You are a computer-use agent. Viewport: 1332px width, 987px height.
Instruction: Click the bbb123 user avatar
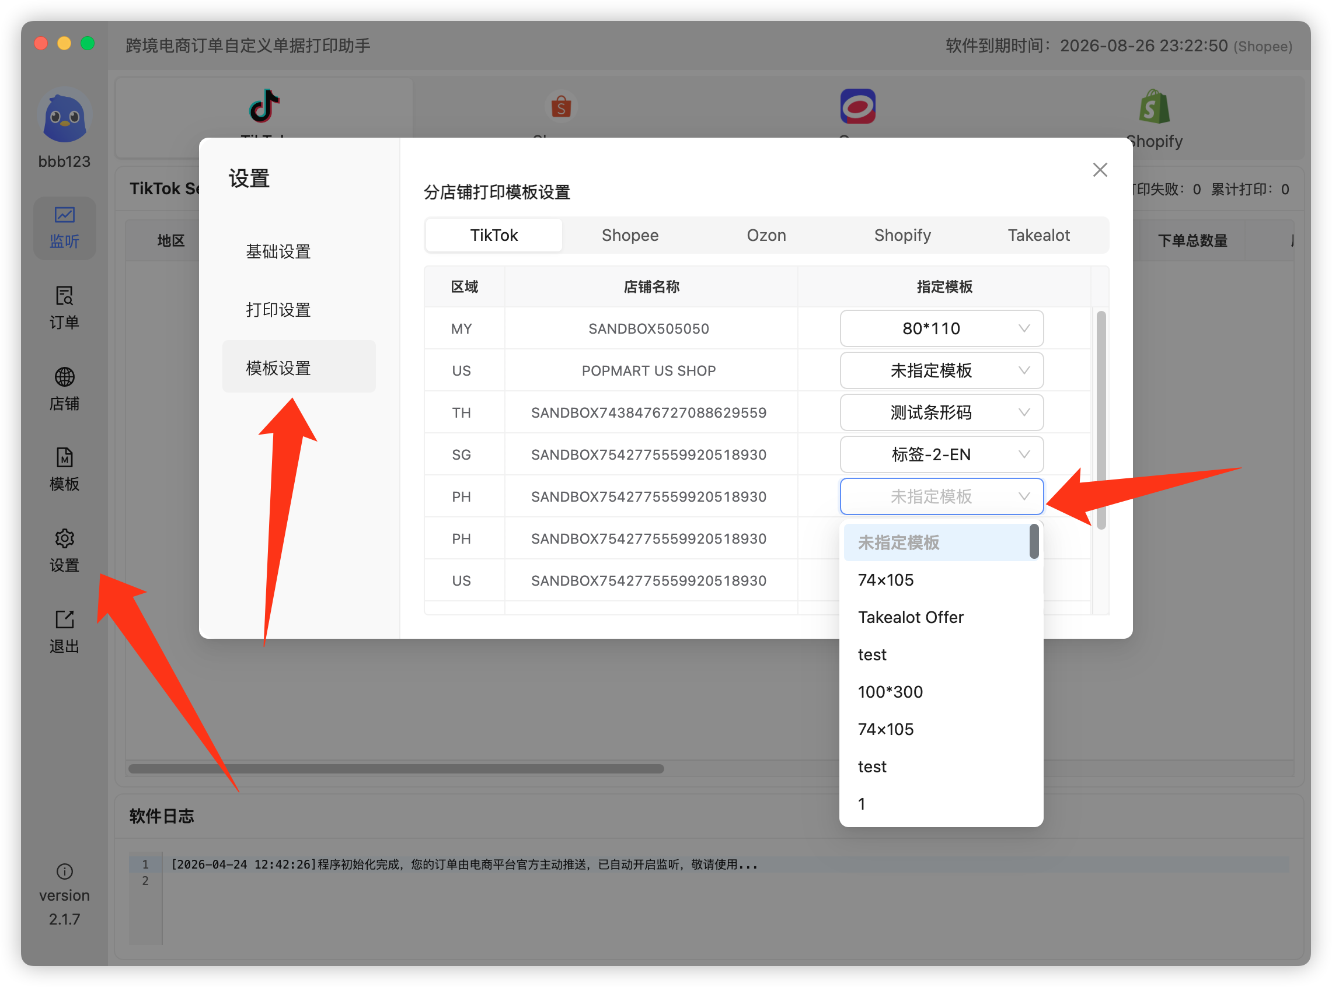pos(65,116)
